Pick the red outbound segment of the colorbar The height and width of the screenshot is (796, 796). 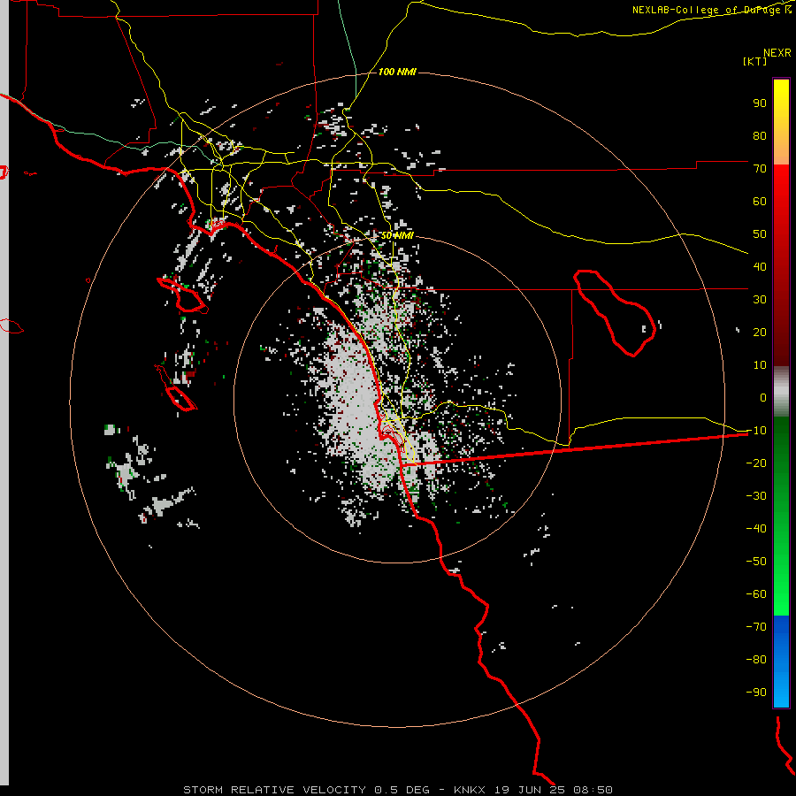pyautogui.click(x=781, y=265)
